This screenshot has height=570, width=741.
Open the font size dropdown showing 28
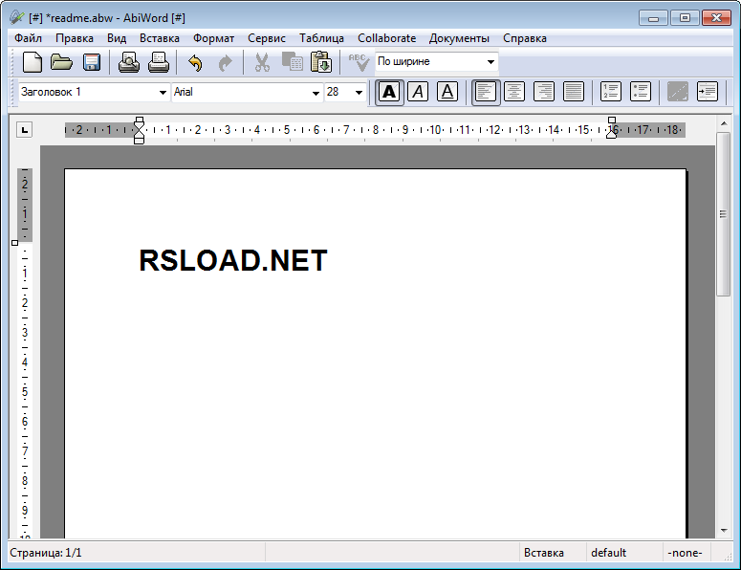coord(359,92)
